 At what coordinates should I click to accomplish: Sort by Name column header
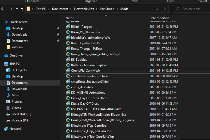(70, 18)
